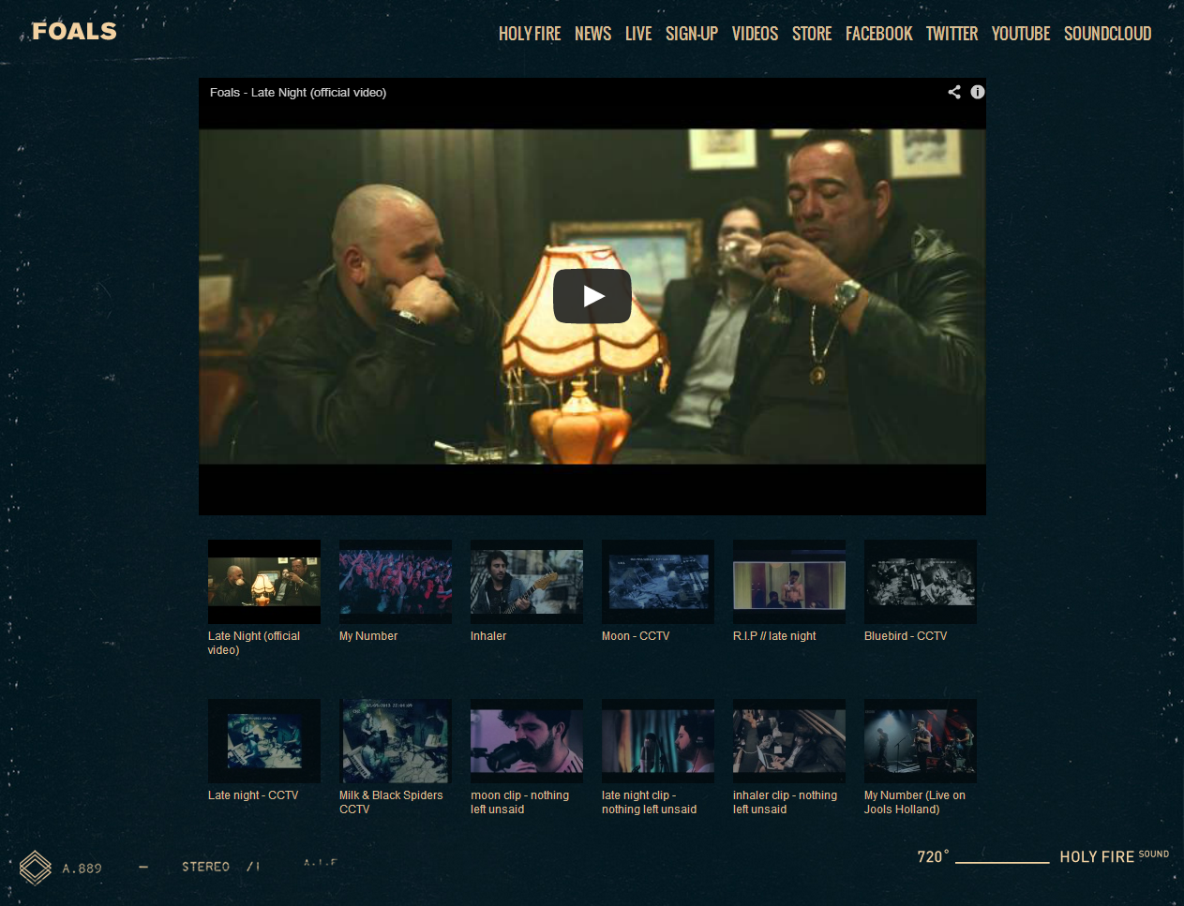Click the 'Inhaler' caption text
1184x906 pixels.
(488, 636)
